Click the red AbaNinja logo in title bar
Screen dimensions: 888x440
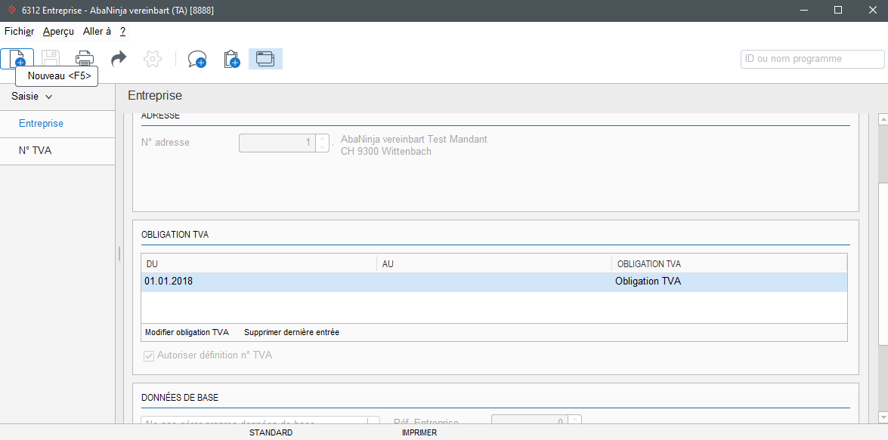[11, 10]
